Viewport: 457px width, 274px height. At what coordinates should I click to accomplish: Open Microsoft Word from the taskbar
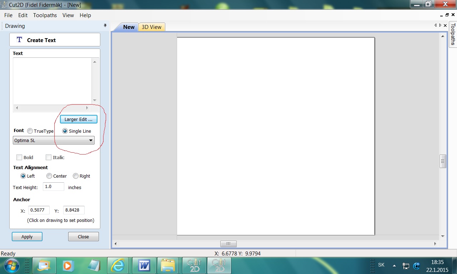[144, 266]
